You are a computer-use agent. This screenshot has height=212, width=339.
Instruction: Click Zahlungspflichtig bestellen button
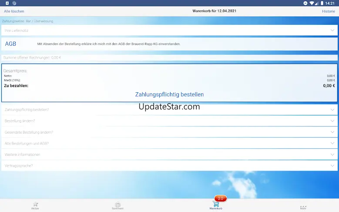(169, 94)
